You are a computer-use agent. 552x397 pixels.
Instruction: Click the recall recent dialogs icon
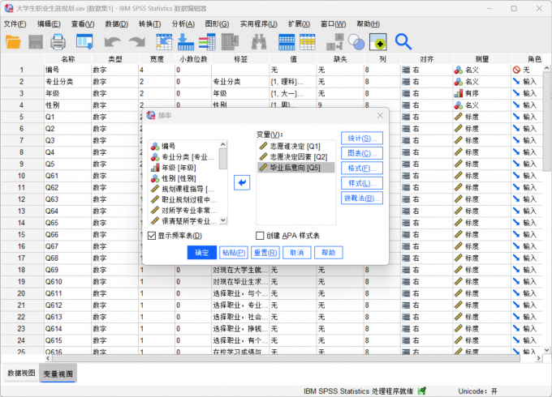click(84, 41)
